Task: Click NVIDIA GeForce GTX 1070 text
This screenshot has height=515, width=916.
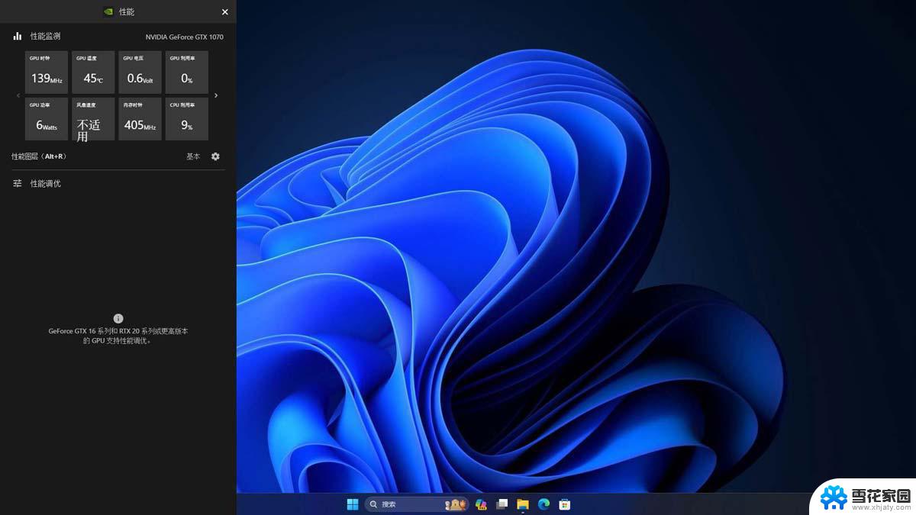Action: click(185, 37)
